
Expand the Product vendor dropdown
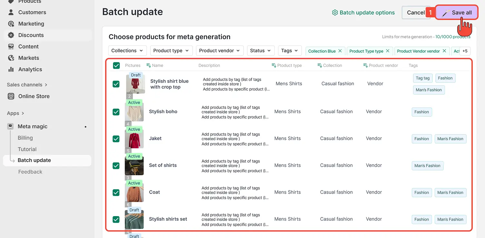tap(219, 50)
